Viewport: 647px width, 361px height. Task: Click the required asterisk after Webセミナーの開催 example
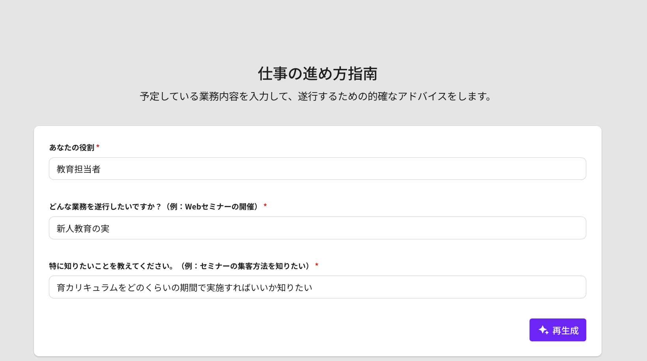pos(265,205)
